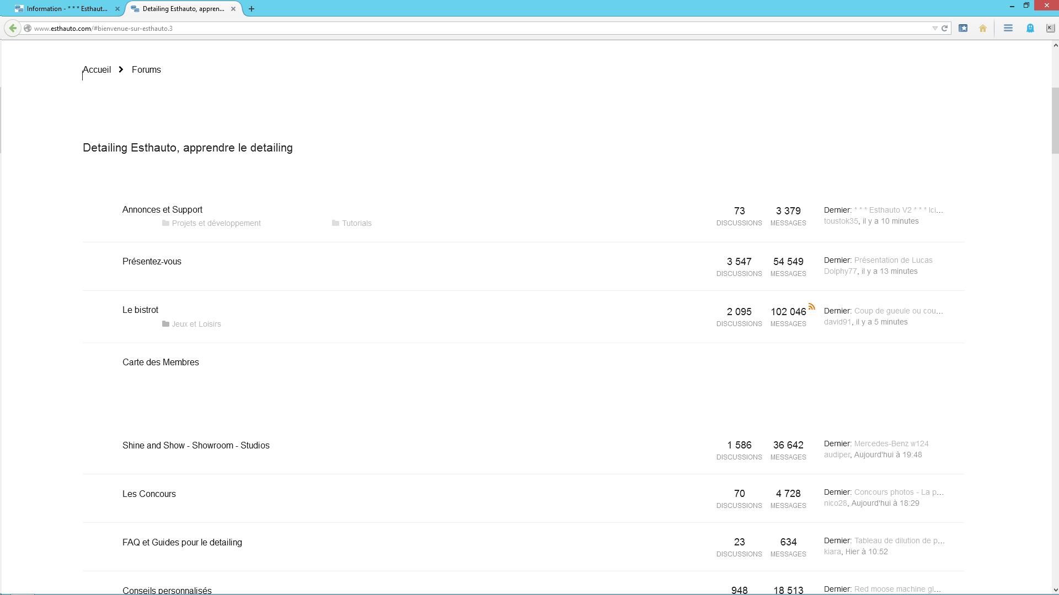Select the Detailing Esthauto tab
Viewport: 1059px width, 595px height.
pyautogui.click(x=184, y=9)
